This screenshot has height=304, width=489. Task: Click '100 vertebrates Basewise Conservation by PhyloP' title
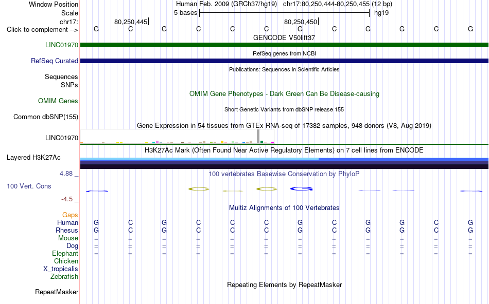284,174
